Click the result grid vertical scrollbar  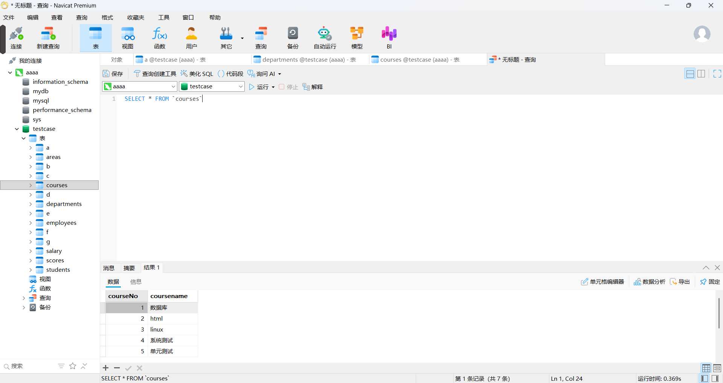(718, 313)
